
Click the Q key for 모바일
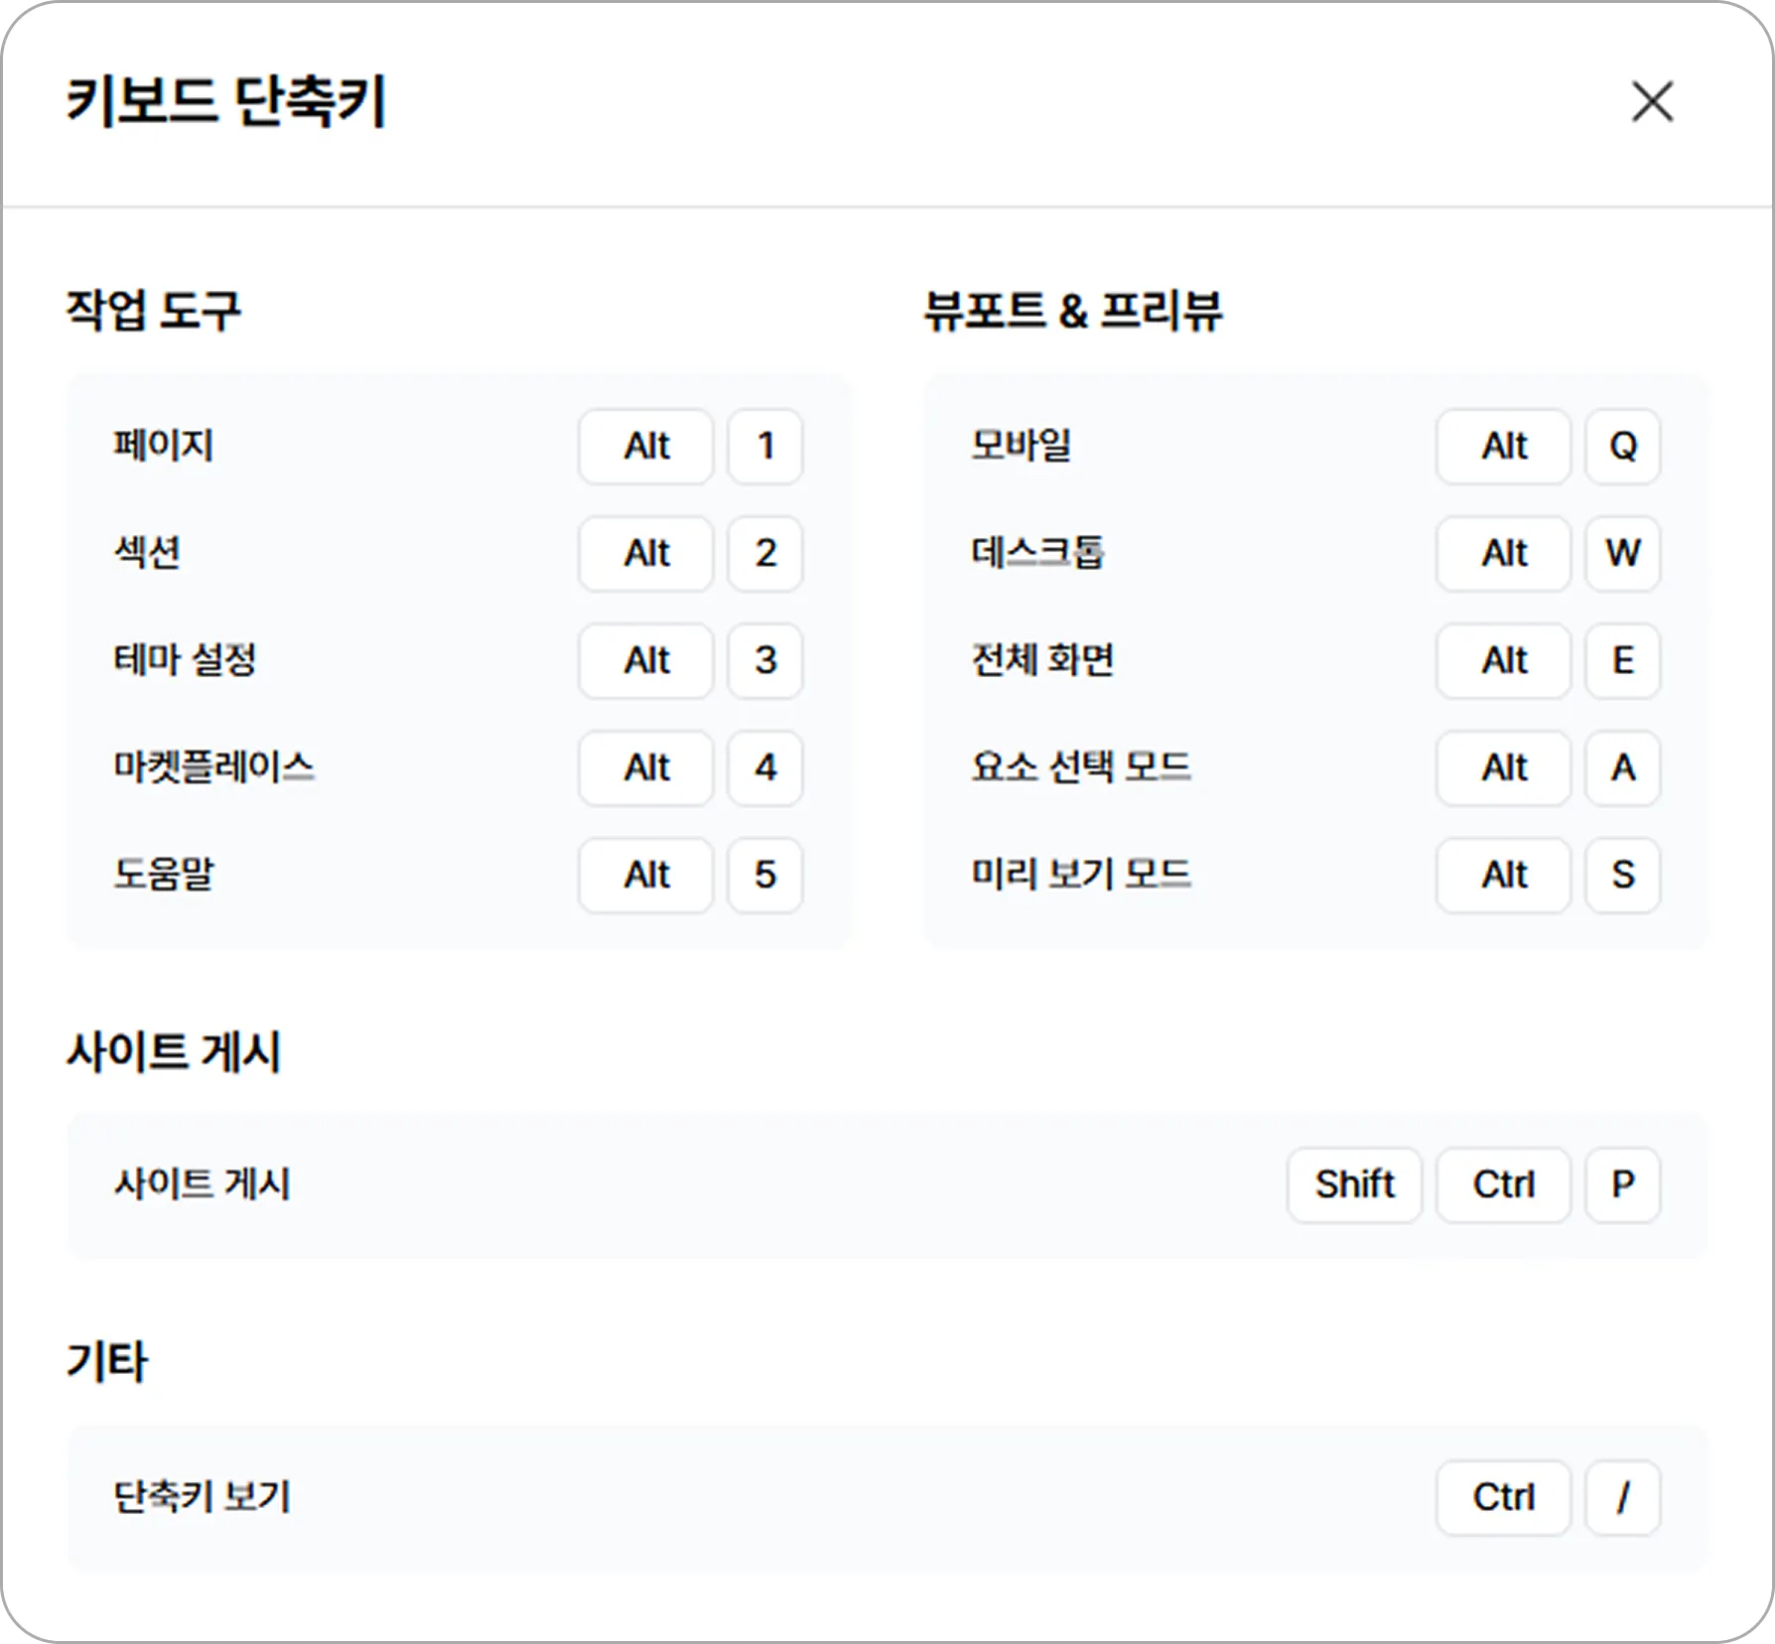tap(1622, 447)
